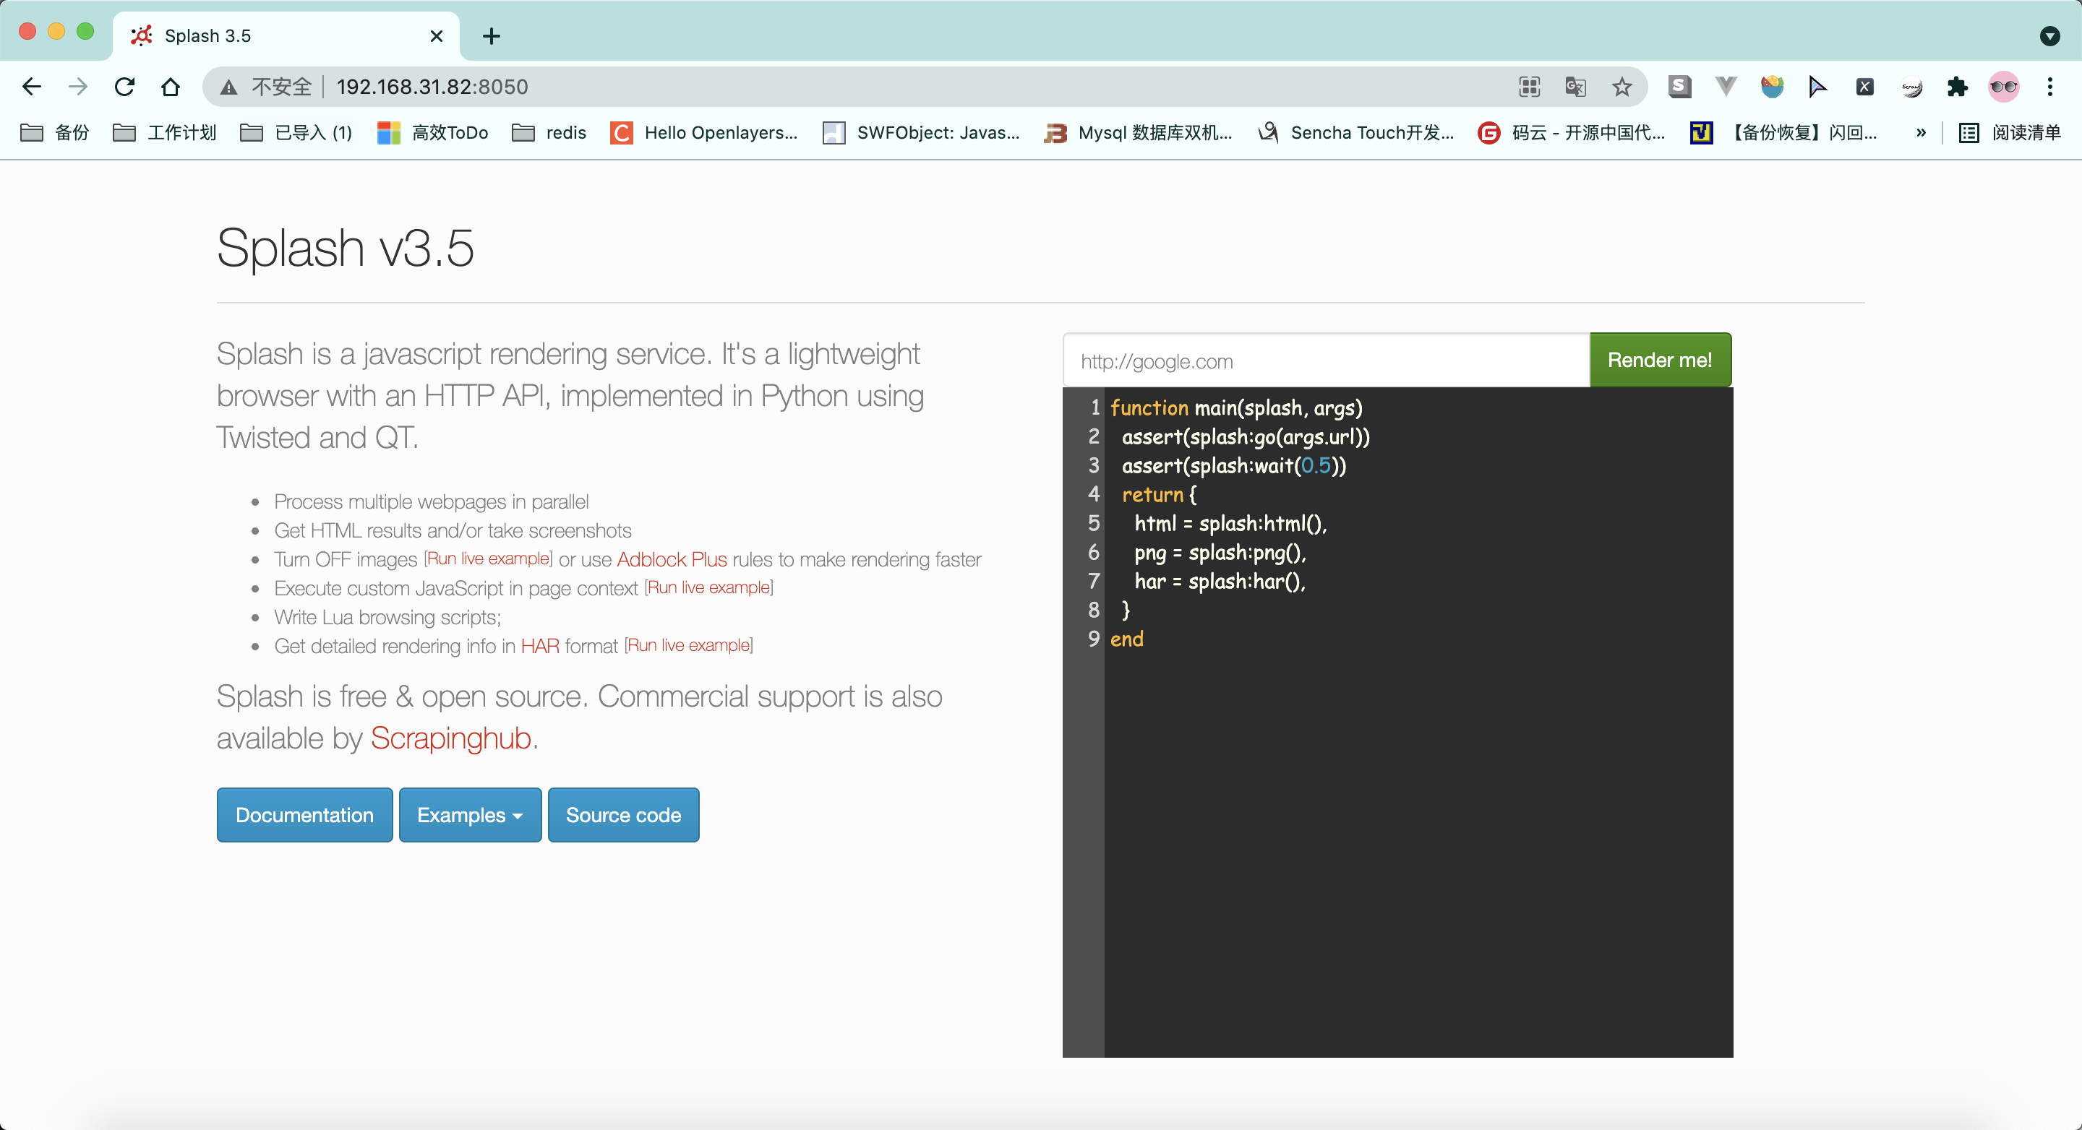Open the 码云 - 开源中国 bookmark
The height and width of the screenshot is (1130, 2082).
click(x=1572, y=132)
